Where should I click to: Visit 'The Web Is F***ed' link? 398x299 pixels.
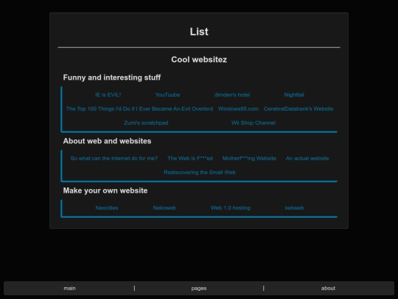[x=190, y=159]
